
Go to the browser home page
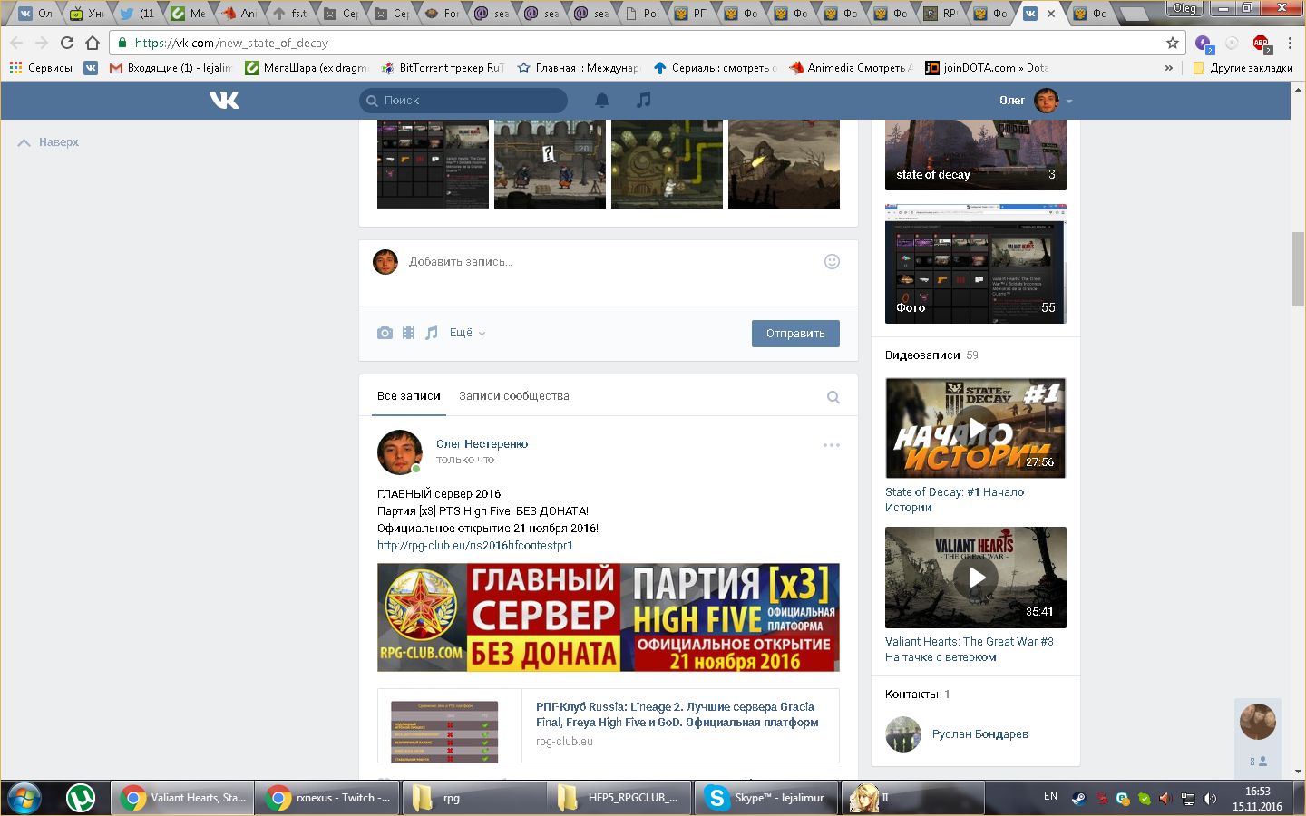pos(93,43)
